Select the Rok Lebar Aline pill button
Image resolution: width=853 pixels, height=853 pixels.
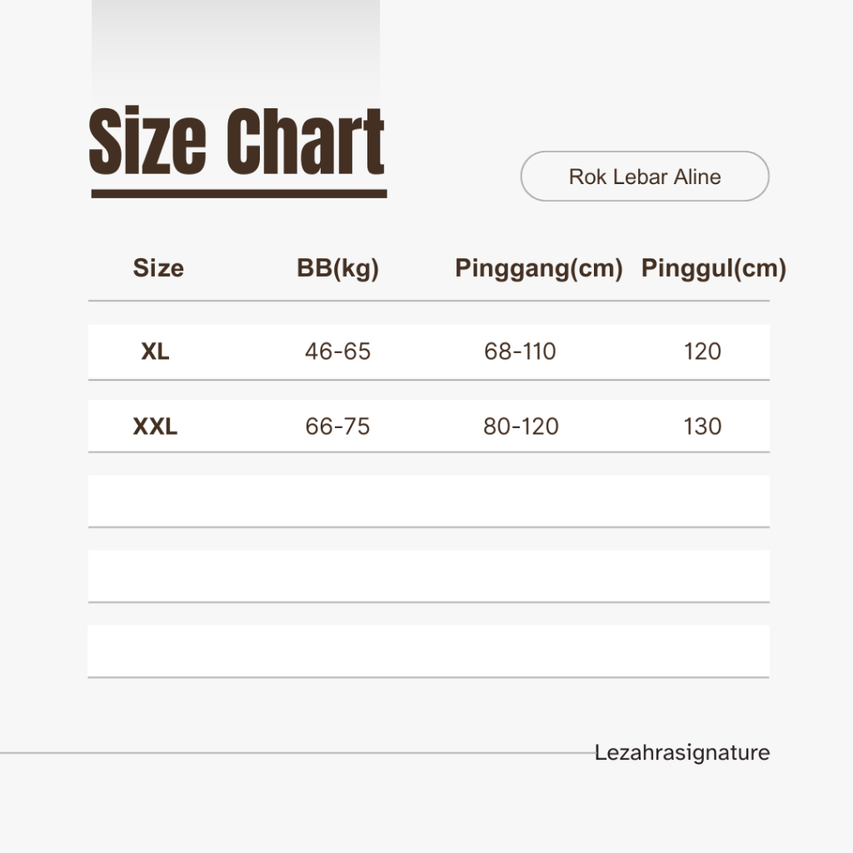(645, 177)
